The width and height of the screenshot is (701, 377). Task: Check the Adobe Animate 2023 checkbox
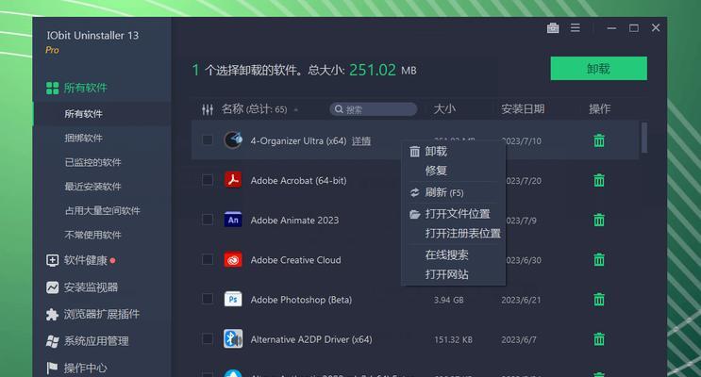tap(207, 220)
